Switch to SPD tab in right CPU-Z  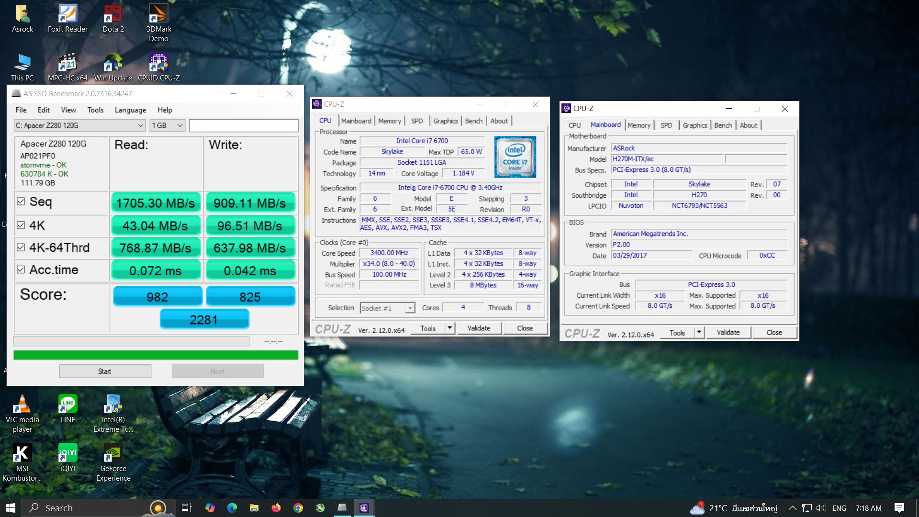coord(666,125)
